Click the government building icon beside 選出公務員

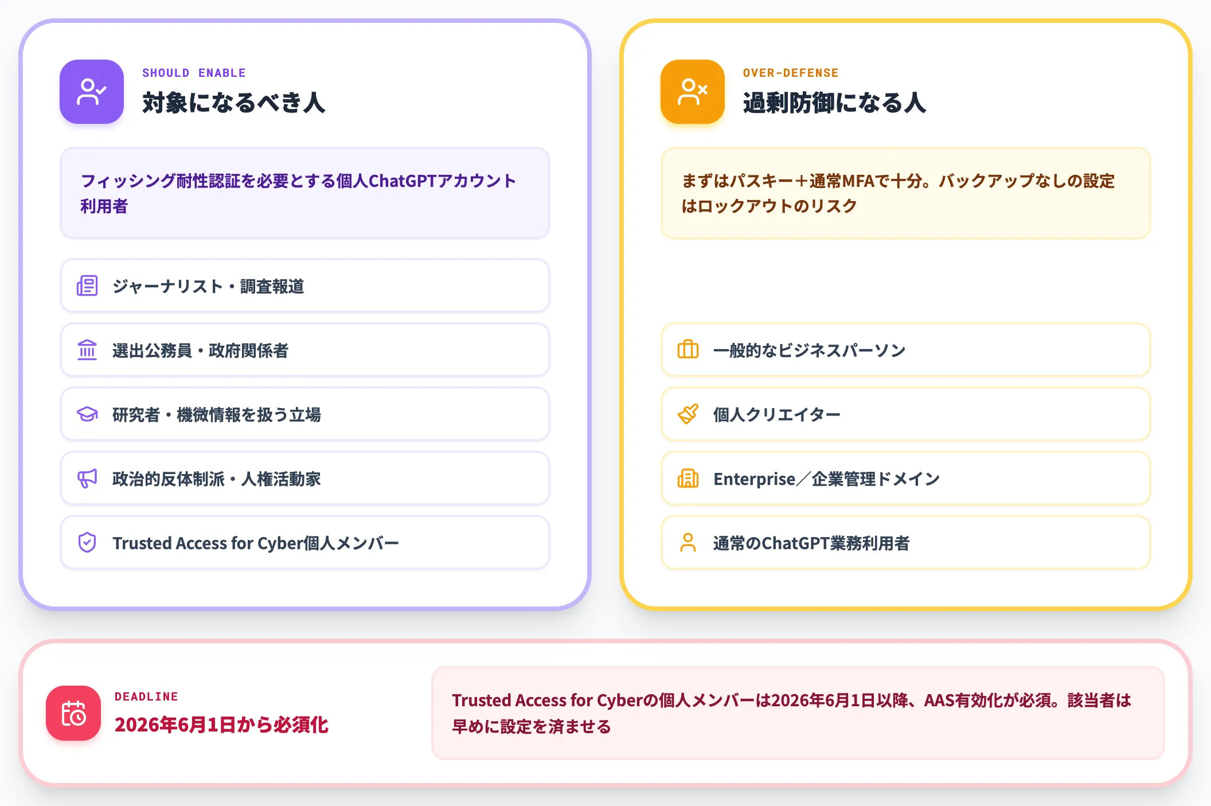click(x=87, y=350)
